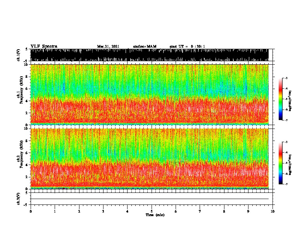Click the time axis tick label "0"
This screenshot has width=307, height=237.
(31, 211)
